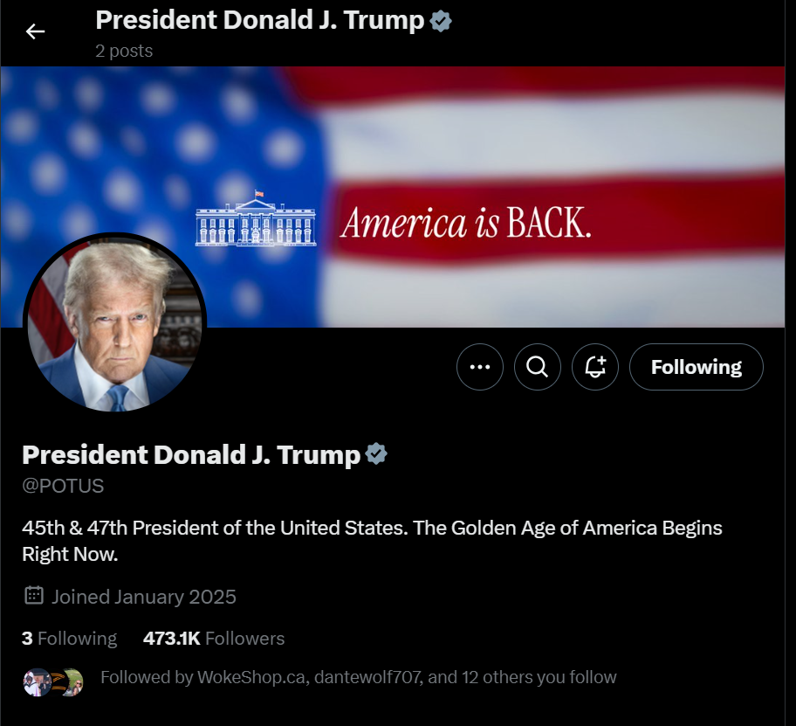The width and height of the screenshot is (796, 726).
Task: View followers you know: WokeShop.ca, dantewolf707
Action: pos(359,677)
